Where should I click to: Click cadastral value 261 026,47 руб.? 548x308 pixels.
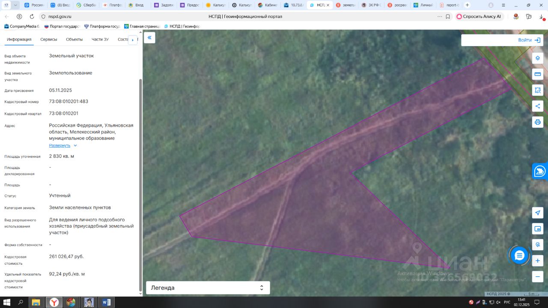tap(66, 256)
